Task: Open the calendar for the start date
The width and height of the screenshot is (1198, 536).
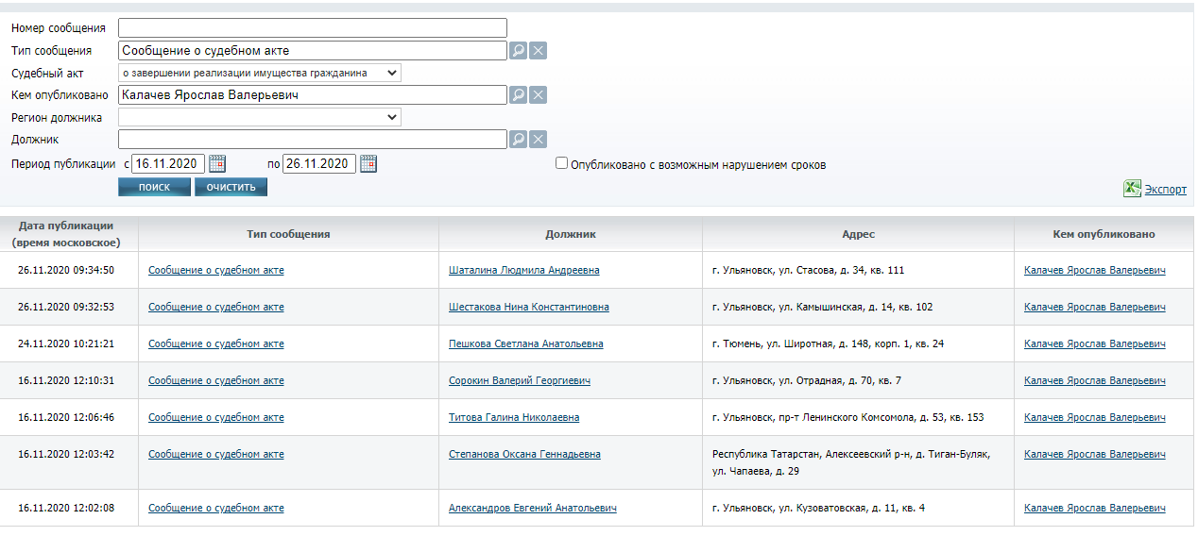Action: point(216,163)
